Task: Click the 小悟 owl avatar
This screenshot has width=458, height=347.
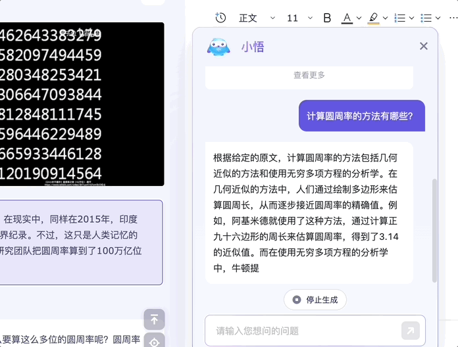Action: [218, 47]
